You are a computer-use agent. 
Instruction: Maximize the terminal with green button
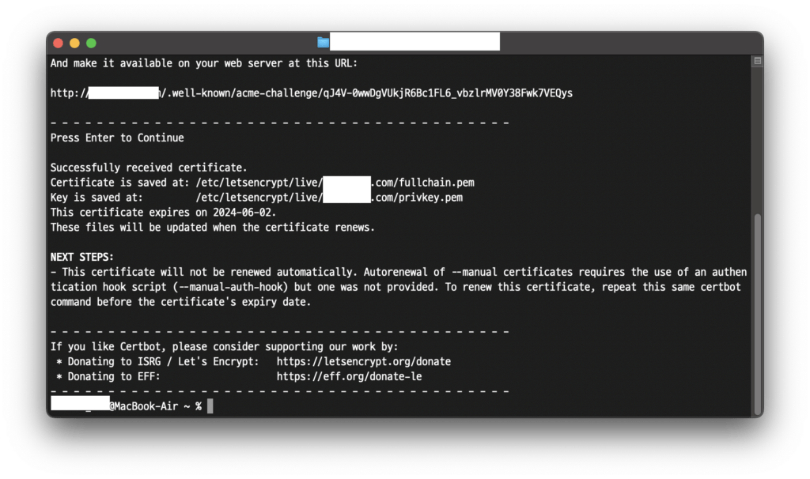coord(91,43)
